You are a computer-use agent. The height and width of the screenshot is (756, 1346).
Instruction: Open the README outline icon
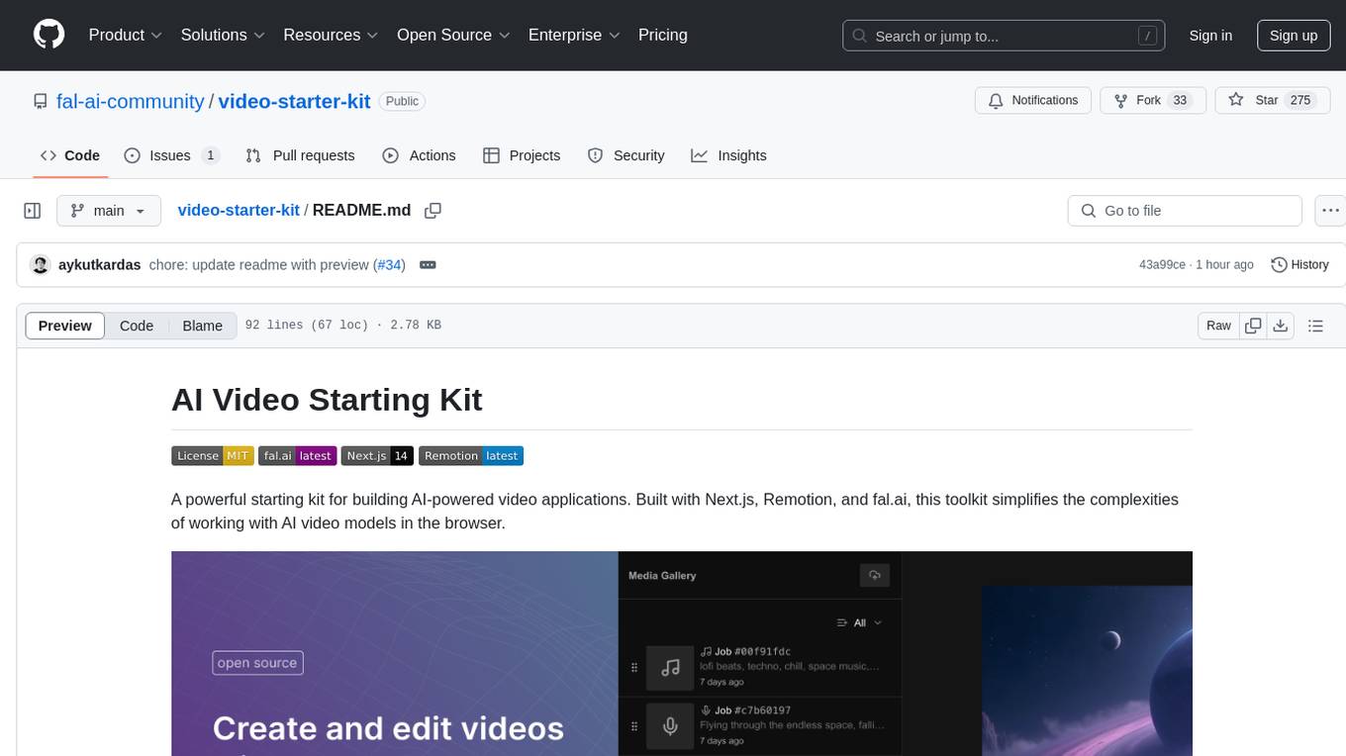pos(1315,326)
